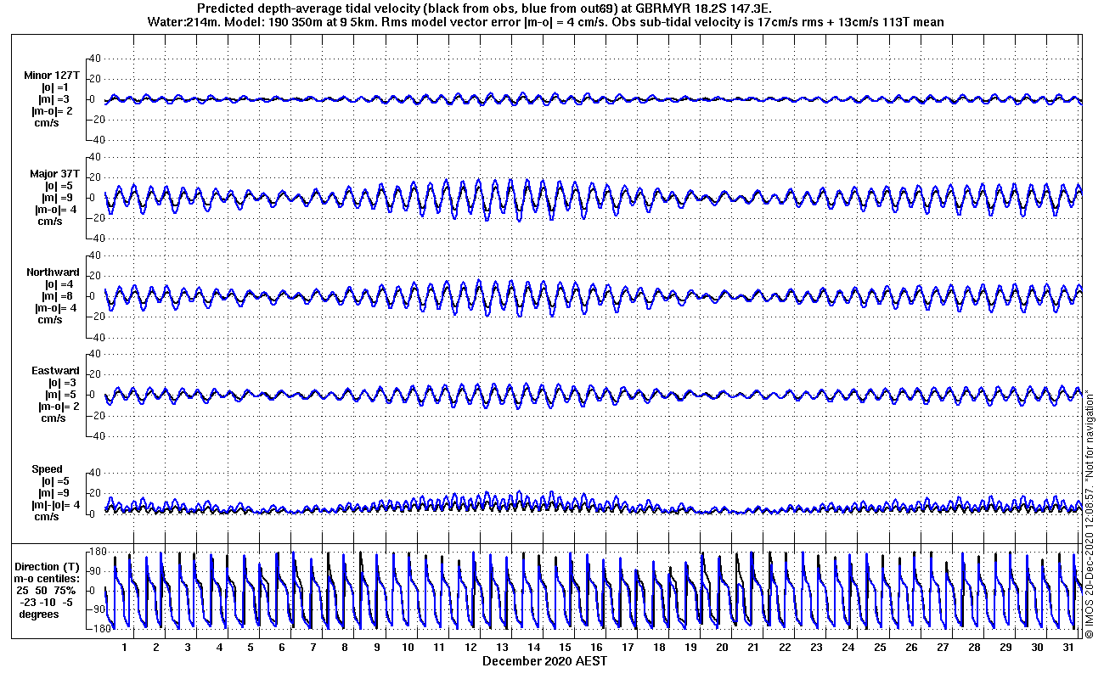
Task: Select the 'm-o centiles:' text
Action: click(45, 578)
